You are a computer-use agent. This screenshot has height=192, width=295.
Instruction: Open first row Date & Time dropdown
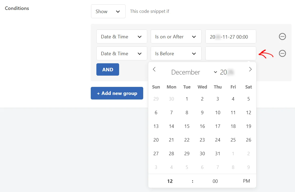click(122, 36)
